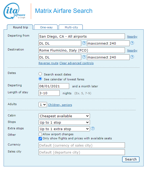Click the Search button
This screenshot has width=146, height=170.
pos(131,159)
